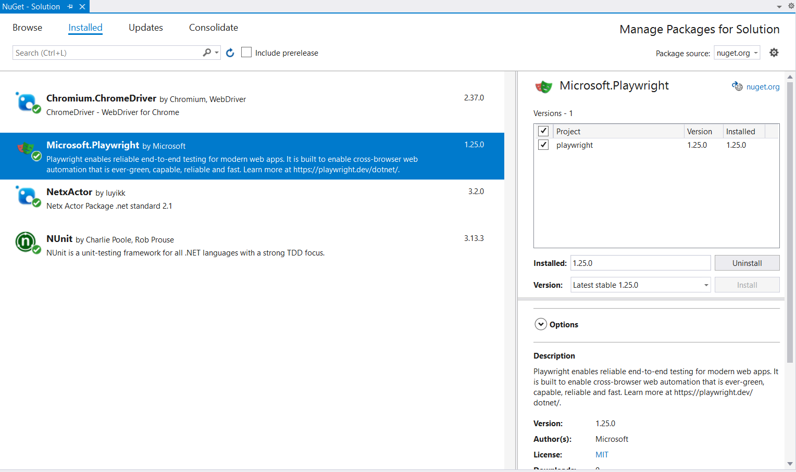Uncheck the playwright project checkbox
Screen dimensions: 796x472
[x=543, y=145]
